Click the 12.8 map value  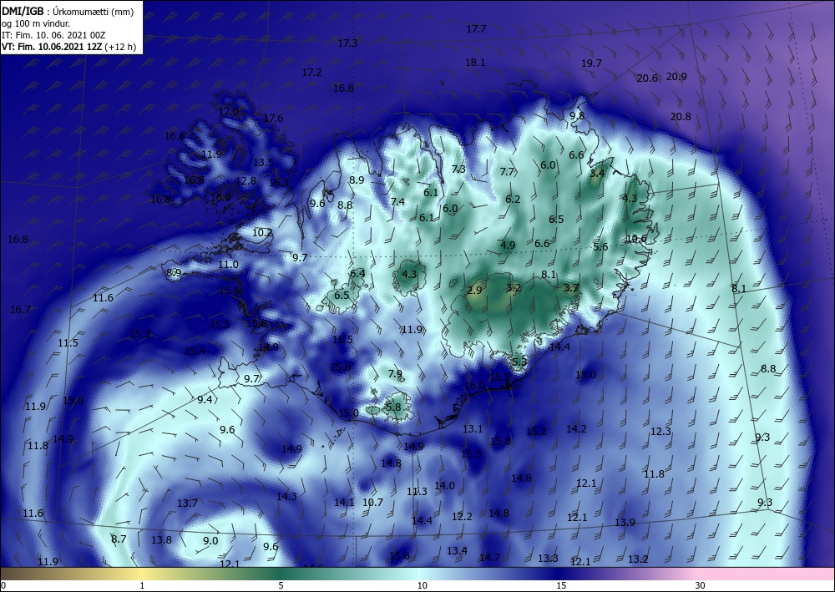245,180
